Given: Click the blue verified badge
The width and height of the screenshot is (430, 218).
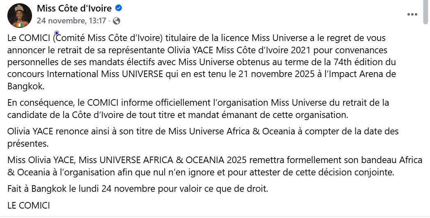Looking at the screenshot, I should tap(119, 9).
